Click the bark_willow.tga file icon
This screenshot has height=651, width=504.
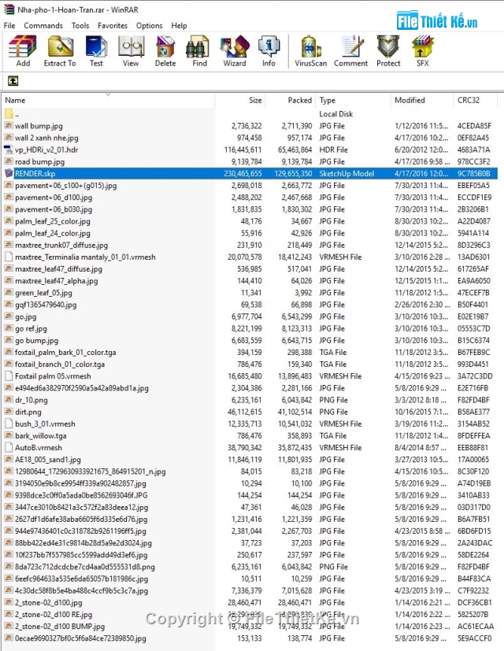(9, 435)
